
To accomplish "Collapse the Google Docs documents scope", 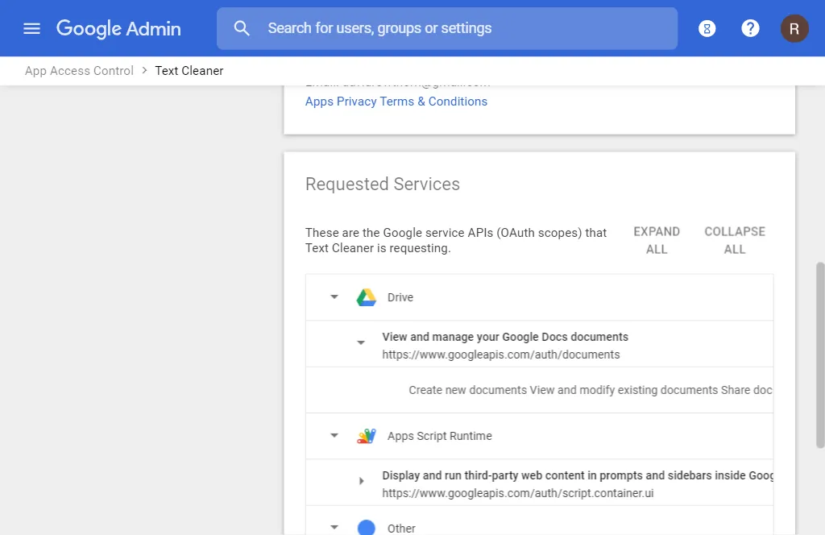I will click(x=361, y=343).
